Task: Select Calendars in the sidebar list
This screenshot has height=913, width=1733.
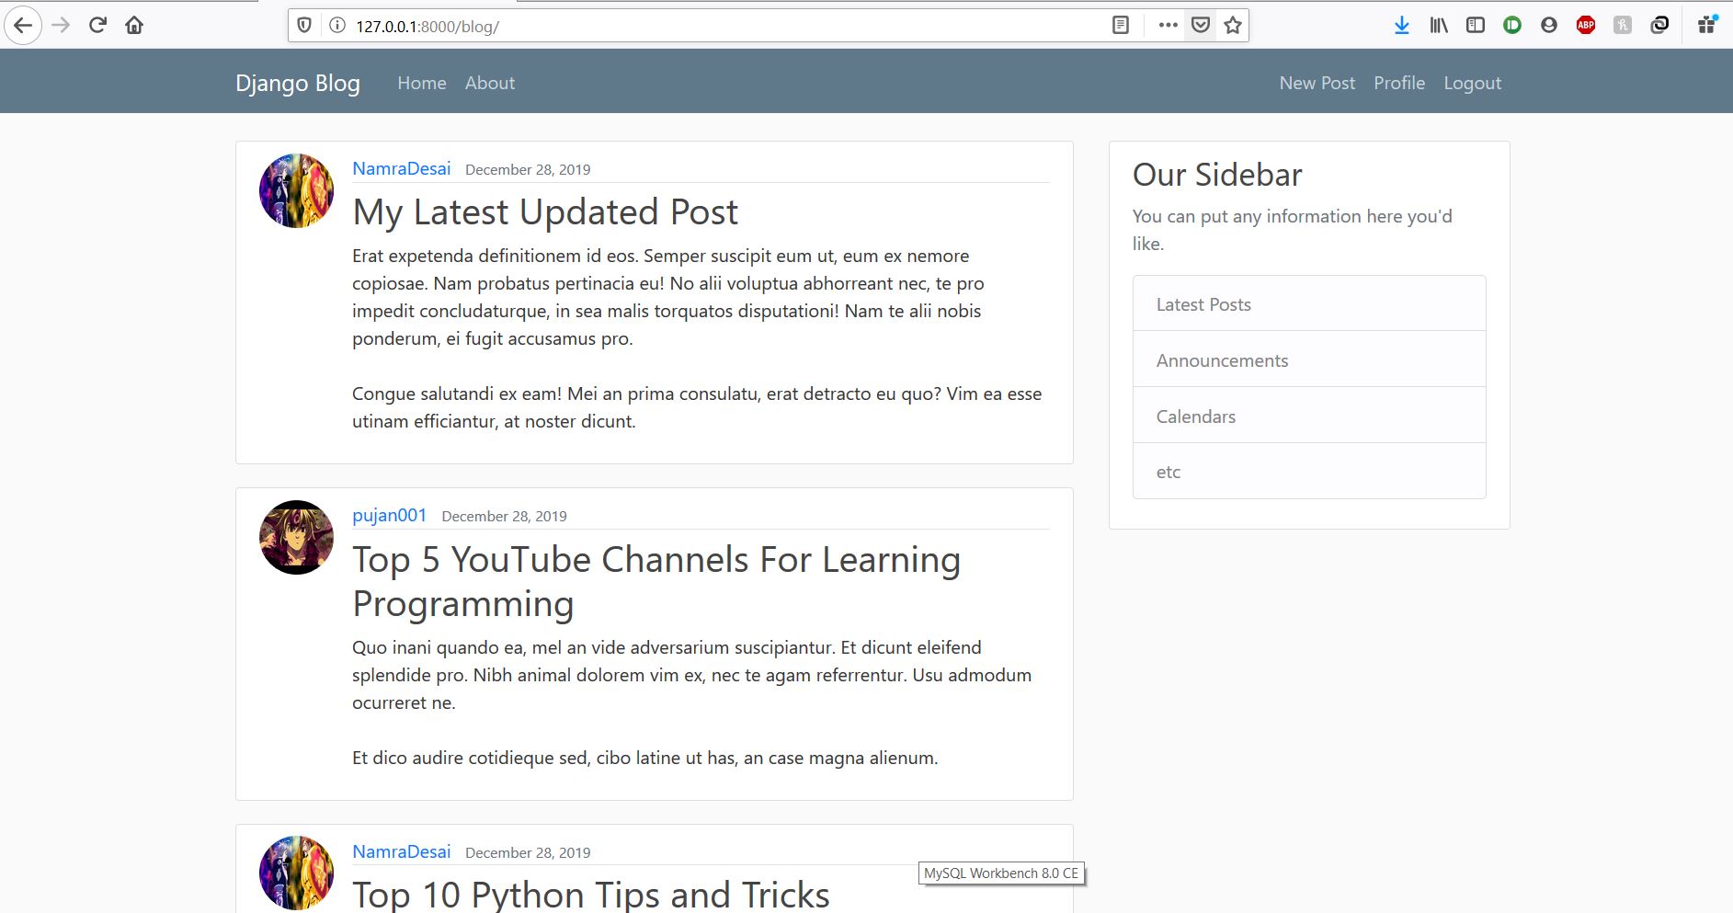Action: click(x=1309, y=416)
